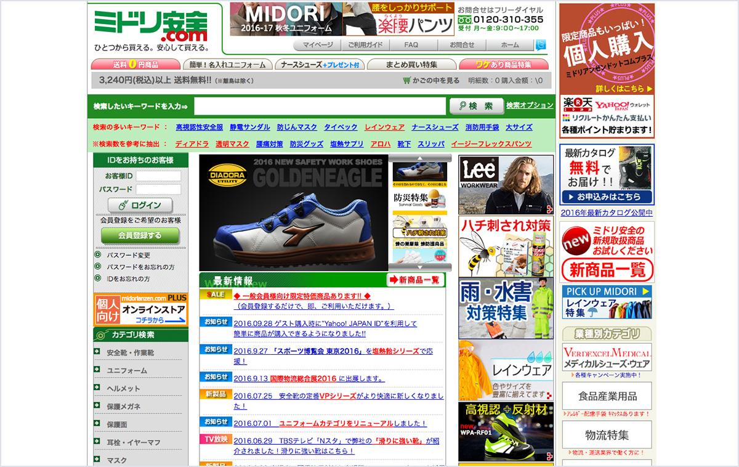
Task: Click the ログイン button
Action: pos(140,205)
